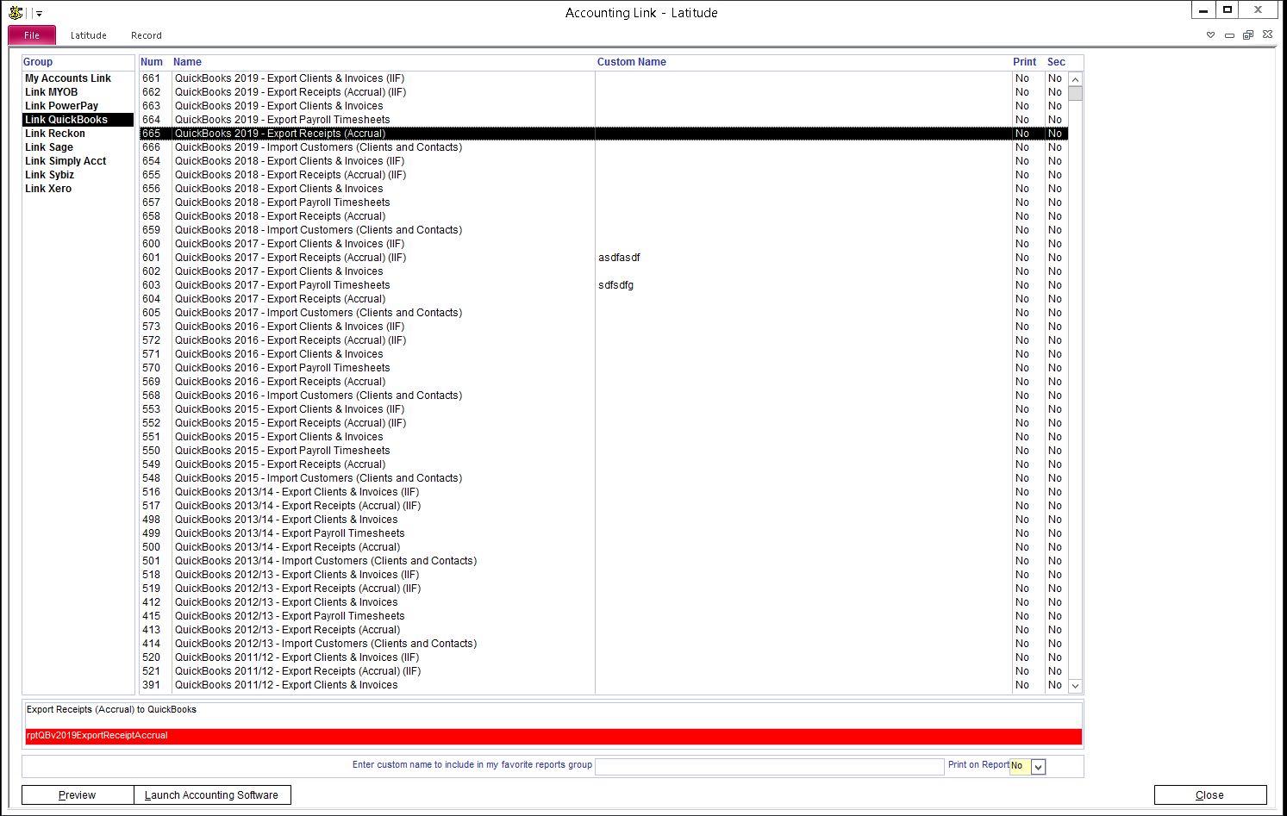Select row 662 QuickBooks 2019 Export Receipts (Accrual) (IIF)

(x=603, y=92)
